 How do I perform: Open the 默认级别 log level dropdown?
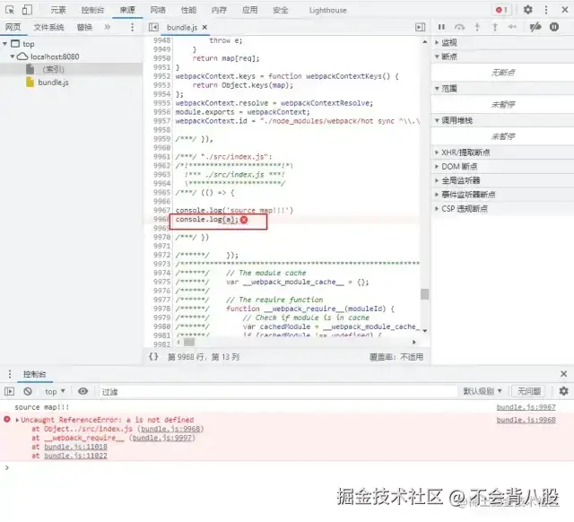coord(483,391)
